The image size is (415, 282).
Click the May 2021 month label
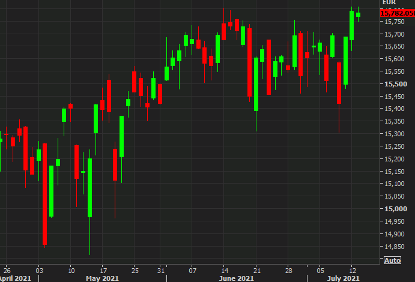click(x=102, y=278)
